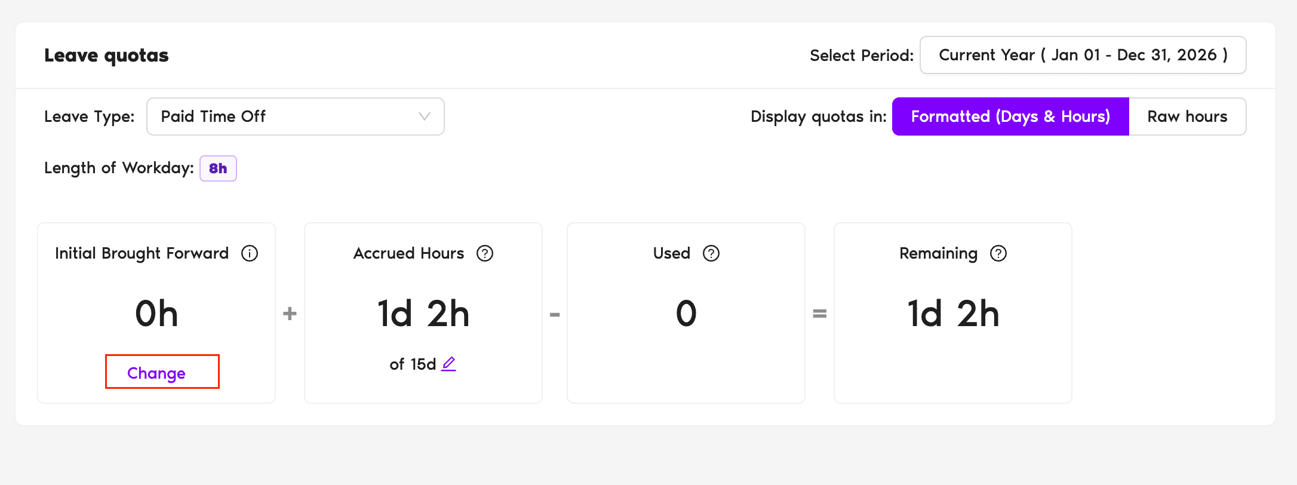The height and width of the screenshot is (485, 1297).
Task: Click the pencil edit icon beside 15d
Action: [448, 364]
